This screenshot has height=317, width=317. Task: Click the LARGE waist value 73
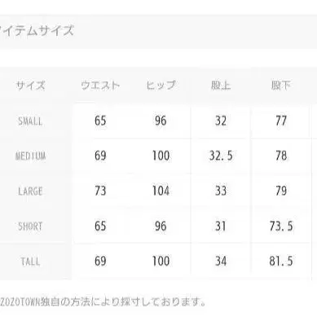tap(100, 191)
